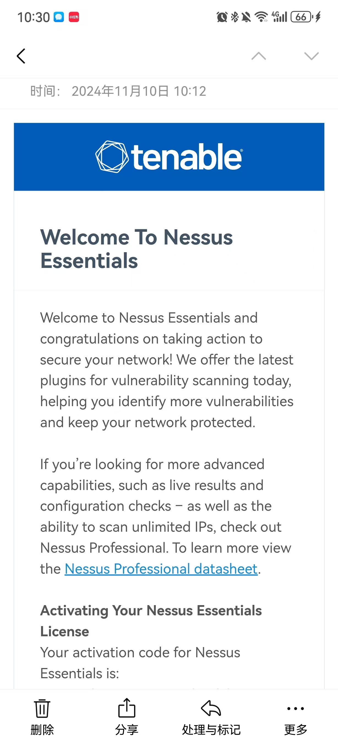This screenshot has height=745, width=338.
Task: Go back using the left arrow
Action: (x=21, y=56)
